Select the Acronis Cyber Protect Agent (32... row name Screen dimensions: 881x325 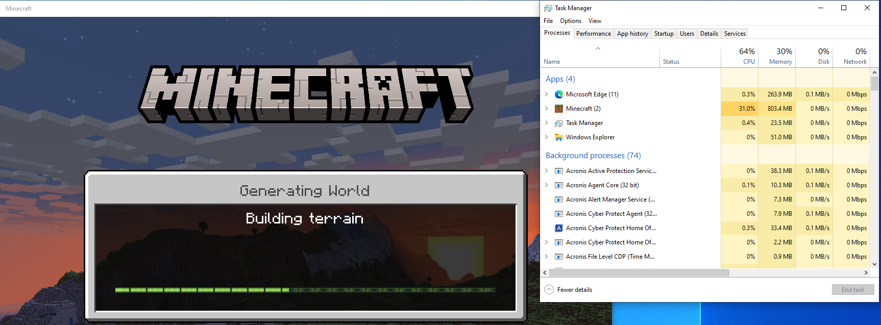(x=611, y=214)
